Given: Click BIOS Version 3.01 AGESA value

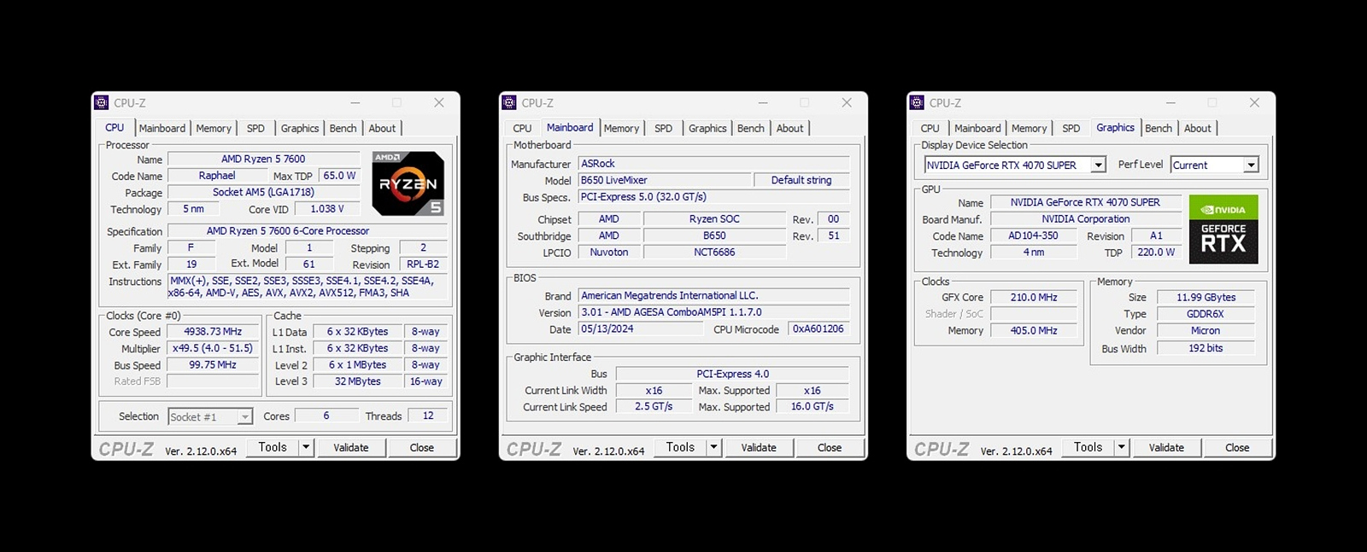Looking at the screenshot, I should click(714, 312).
